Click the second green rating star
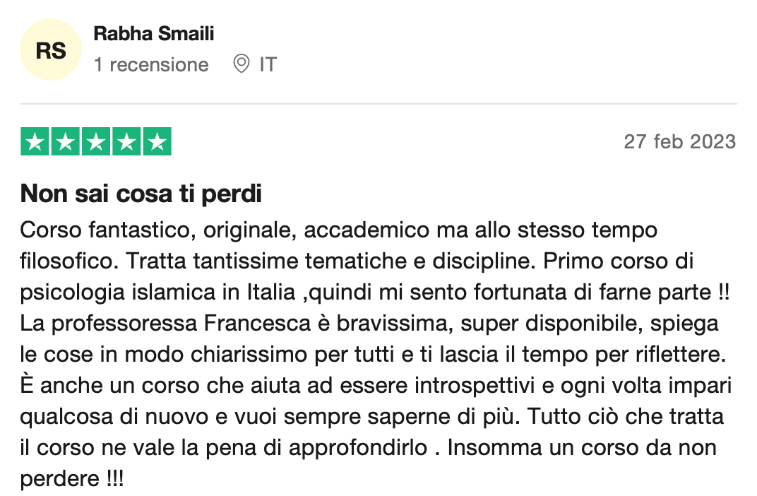The image size is (757, 496). [65, 141]
